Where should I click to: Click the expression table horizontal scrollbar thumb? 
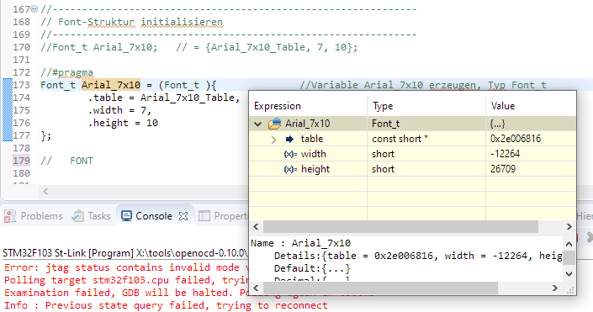point(400,226)
